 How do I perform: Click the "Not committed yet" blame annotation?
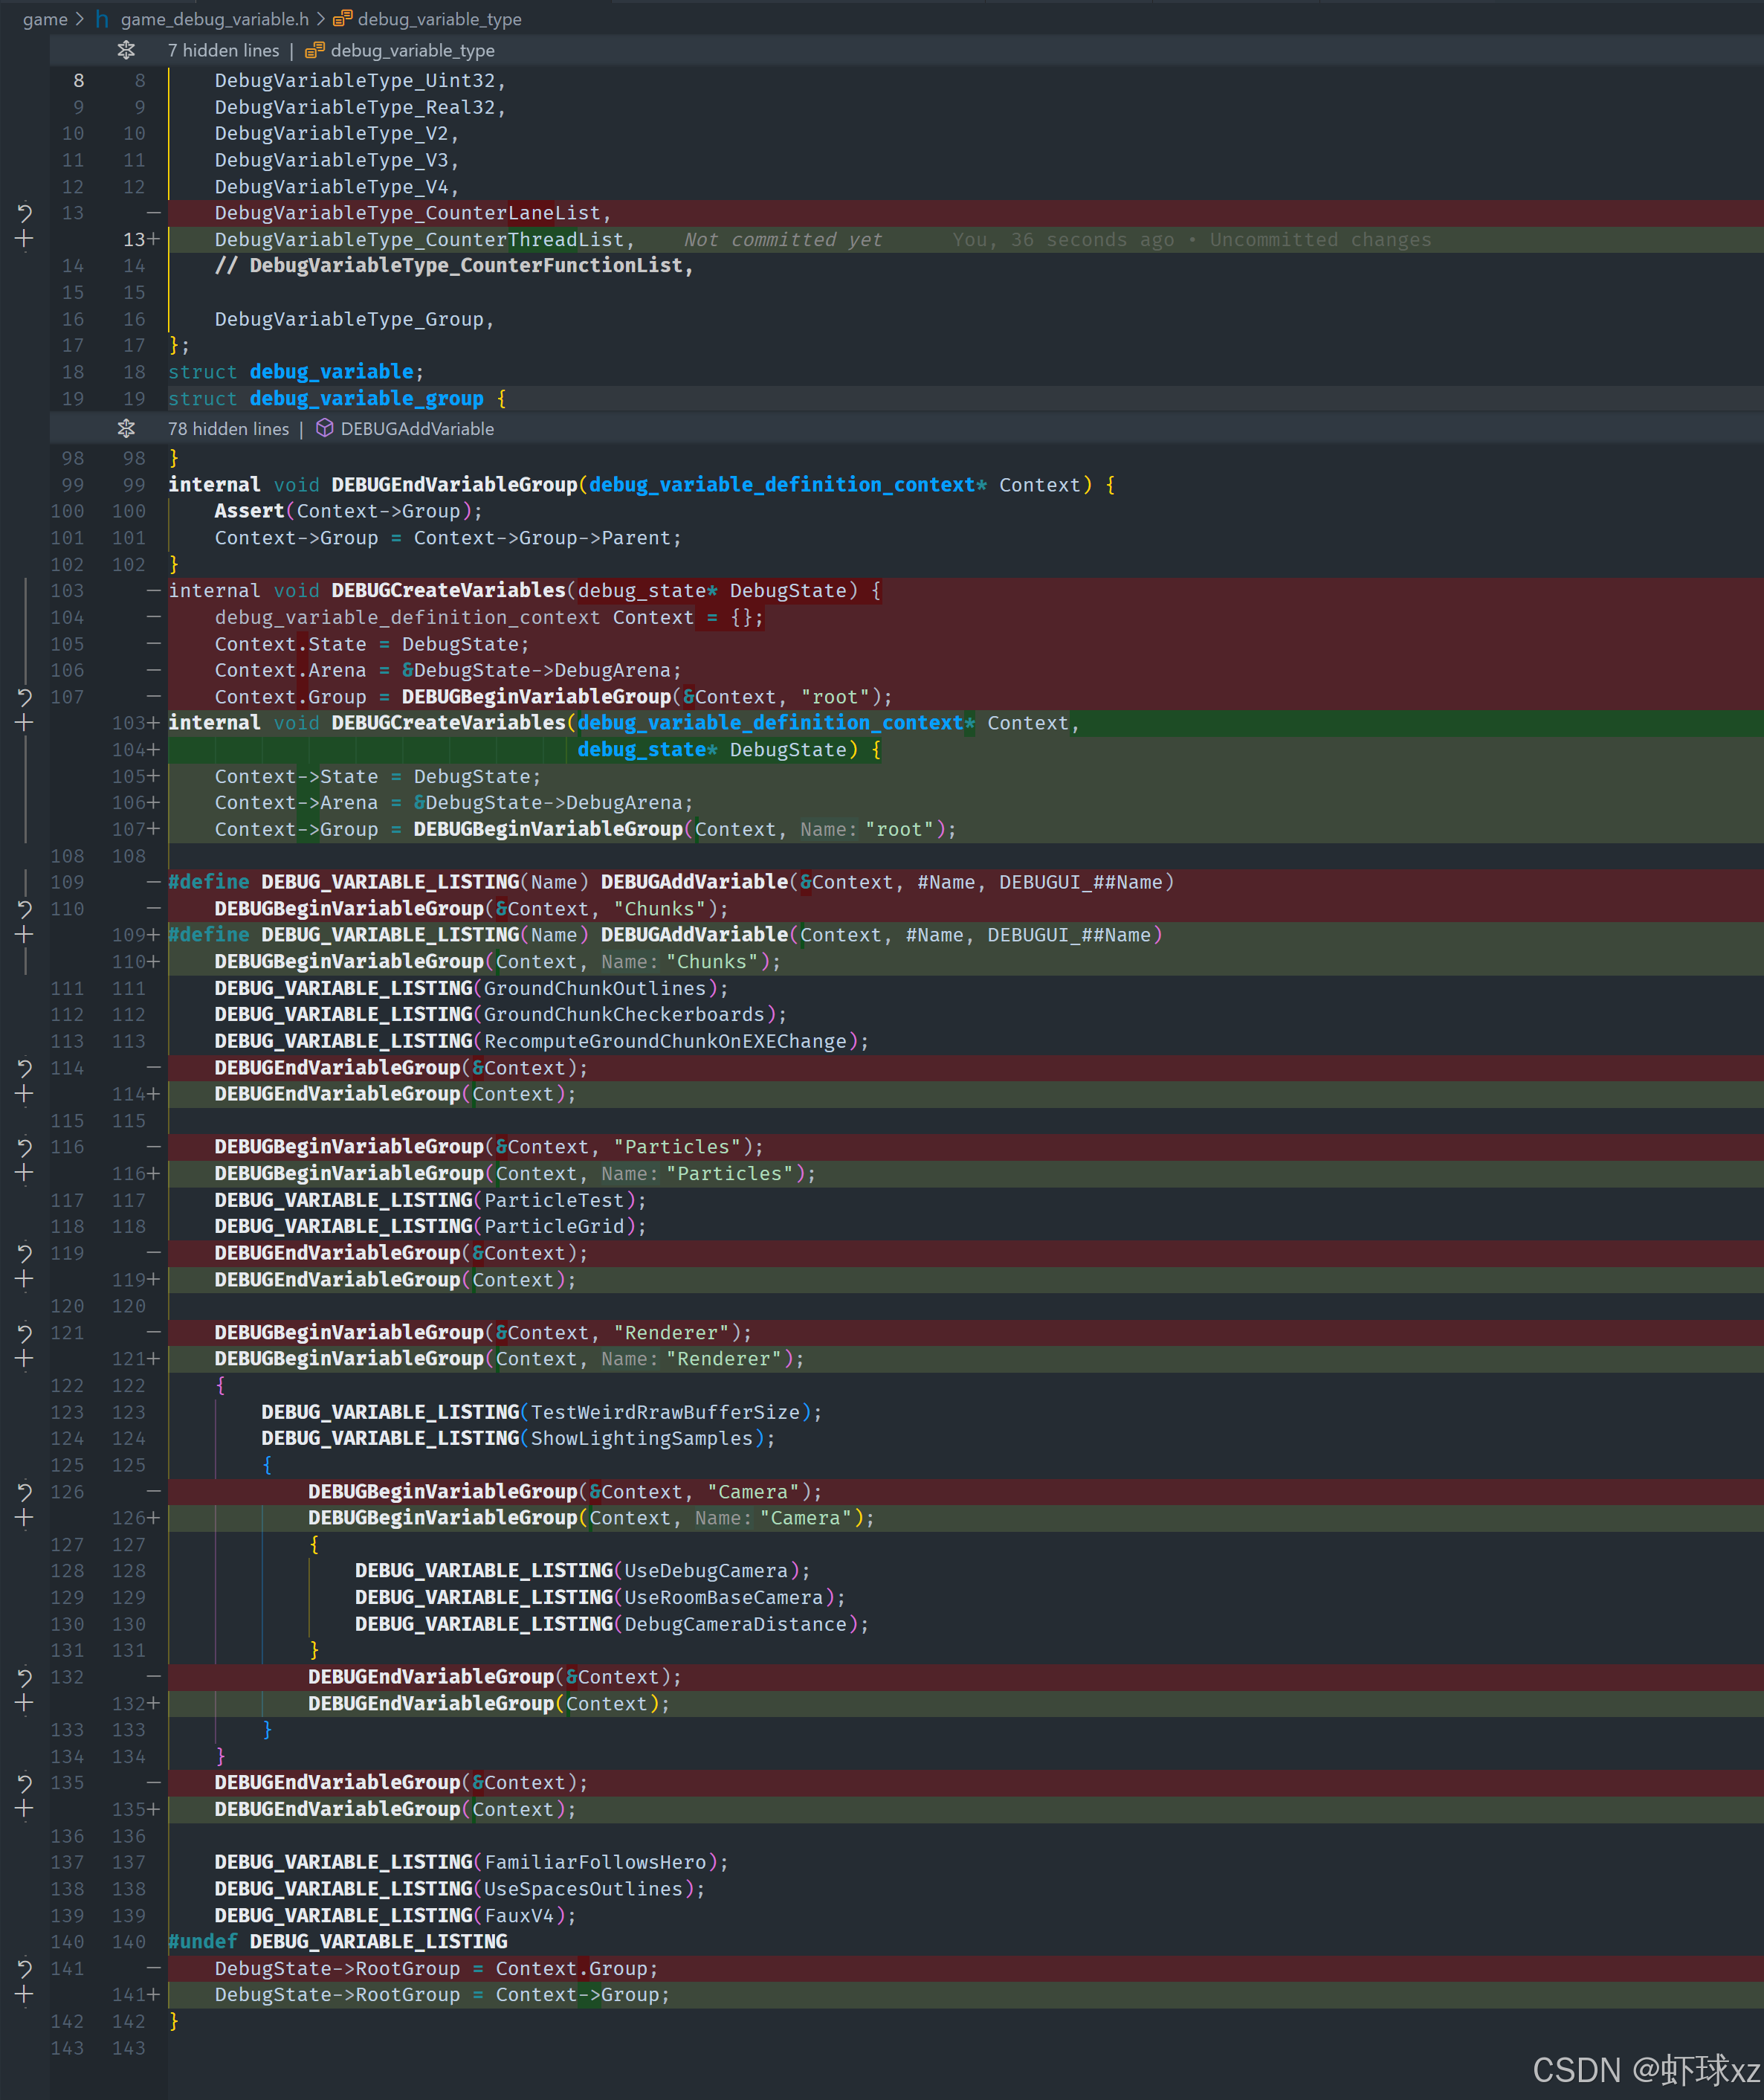(782, 239)
